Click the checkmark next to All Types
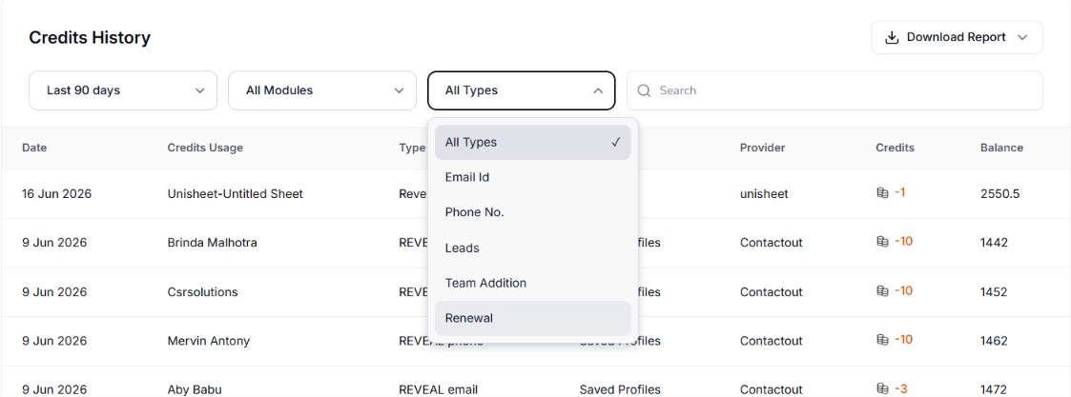The width and height of the screenshot is (1071, 397). pyautogui.click(x=616, y=142)
